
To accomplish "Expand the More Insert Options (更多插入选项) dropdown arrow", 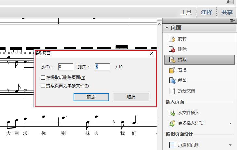I will tap(230, 123).
